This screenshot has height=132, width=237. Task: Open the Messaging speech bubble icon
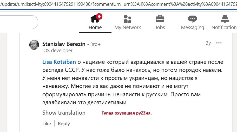tap(192, 19)
